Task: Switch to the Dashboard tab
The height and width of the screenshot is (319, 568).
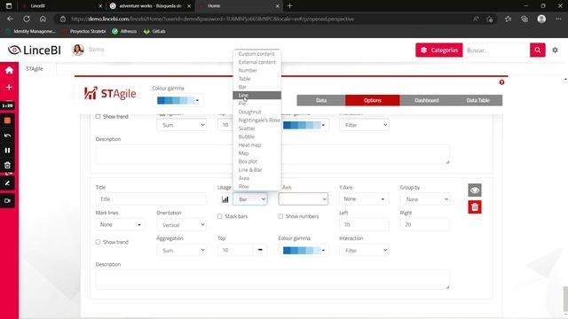Action: pos(426,100)
